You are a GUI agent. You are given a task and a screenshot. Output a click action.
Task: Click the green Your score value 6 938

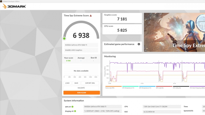click(68, 61)
